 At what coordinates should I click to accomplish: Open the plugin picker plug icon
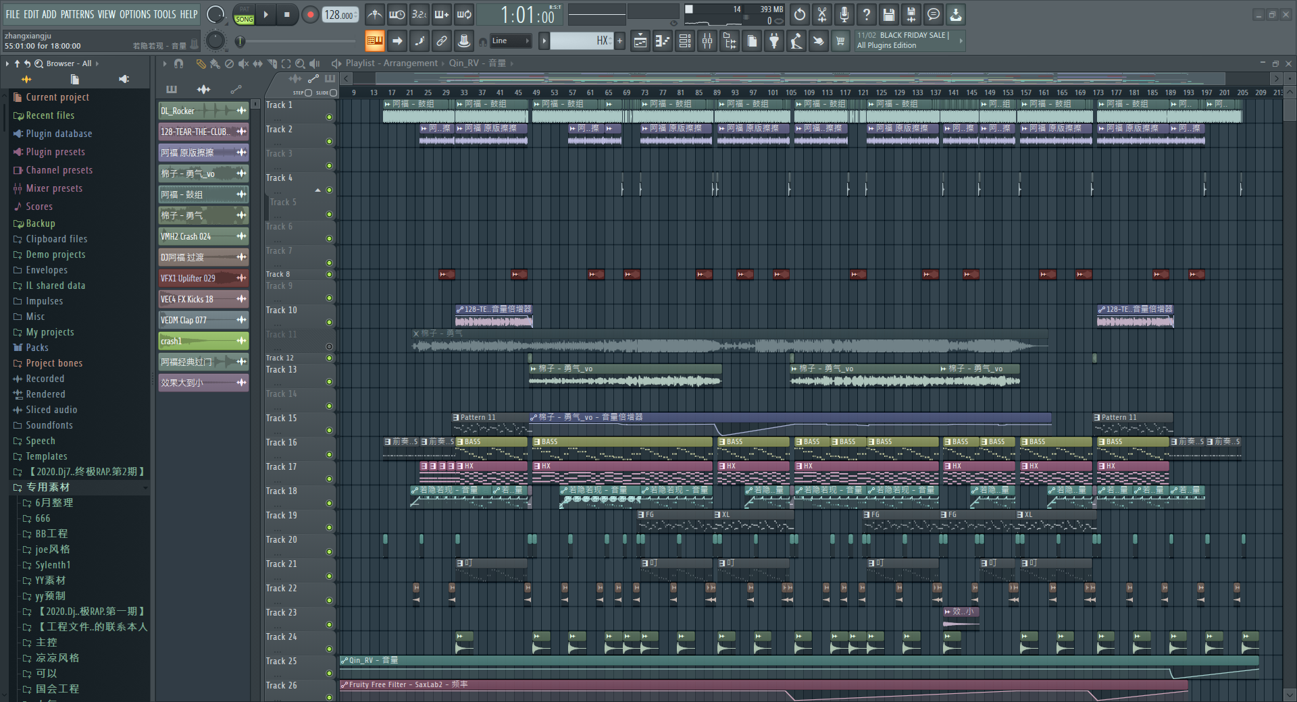(x=774, y=41)
